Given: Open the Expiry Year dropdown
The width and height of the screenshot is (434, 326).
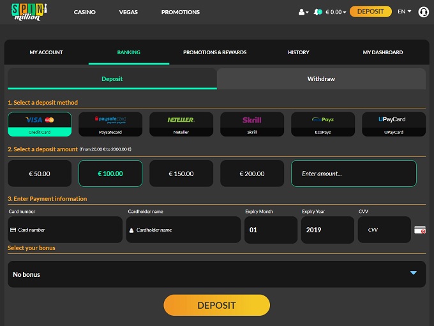Looking at the screenshot, I should click(327, 230).
